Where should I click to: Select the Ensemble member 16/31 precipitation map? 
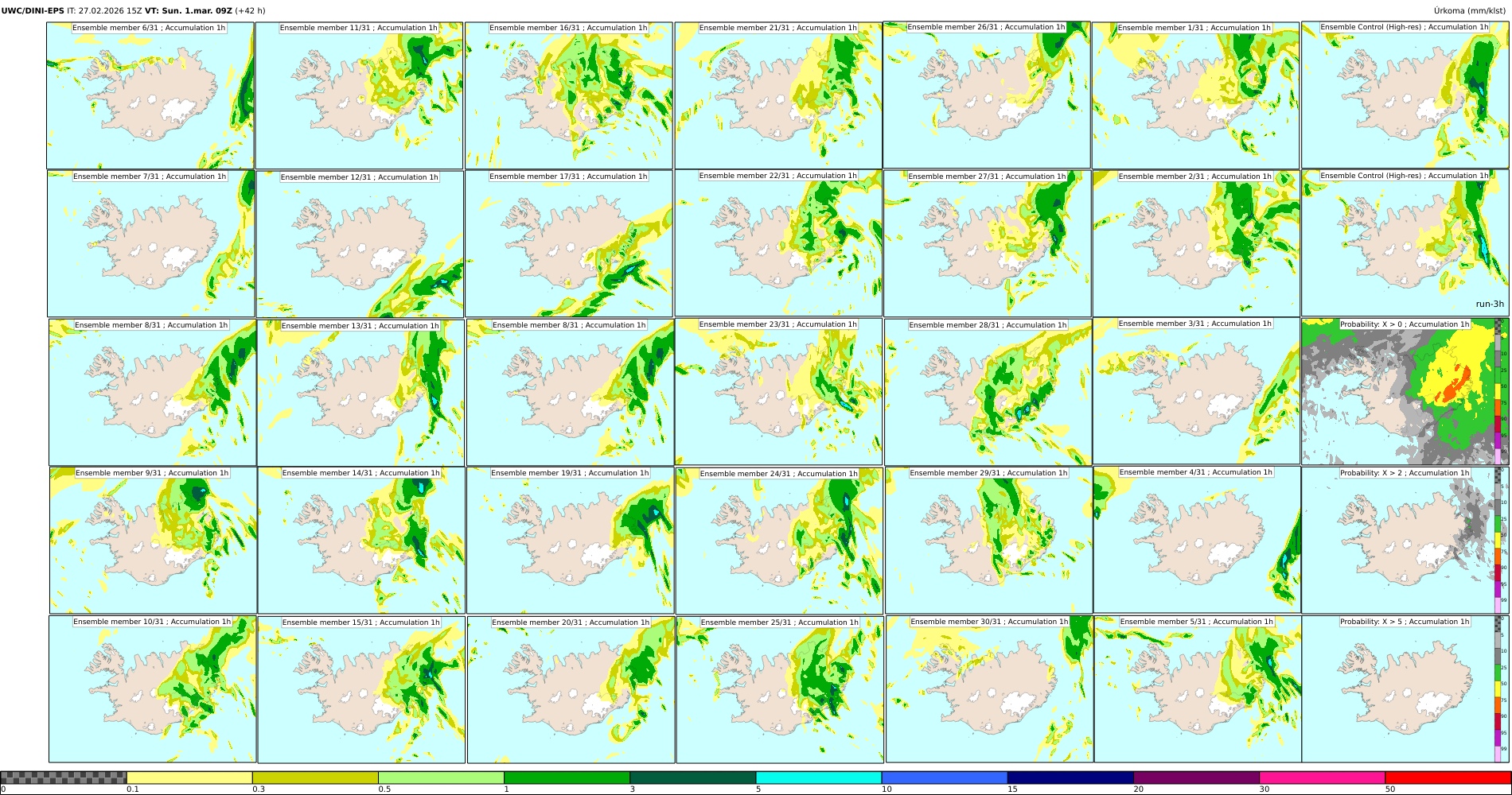tap(569, 95)
